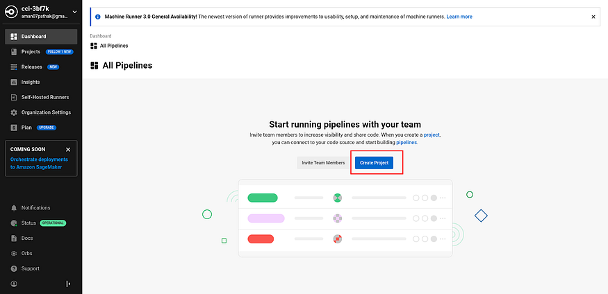Viewport: 608px width, 294px height.
Task: Open the project link in description
Action: (432, 135)
